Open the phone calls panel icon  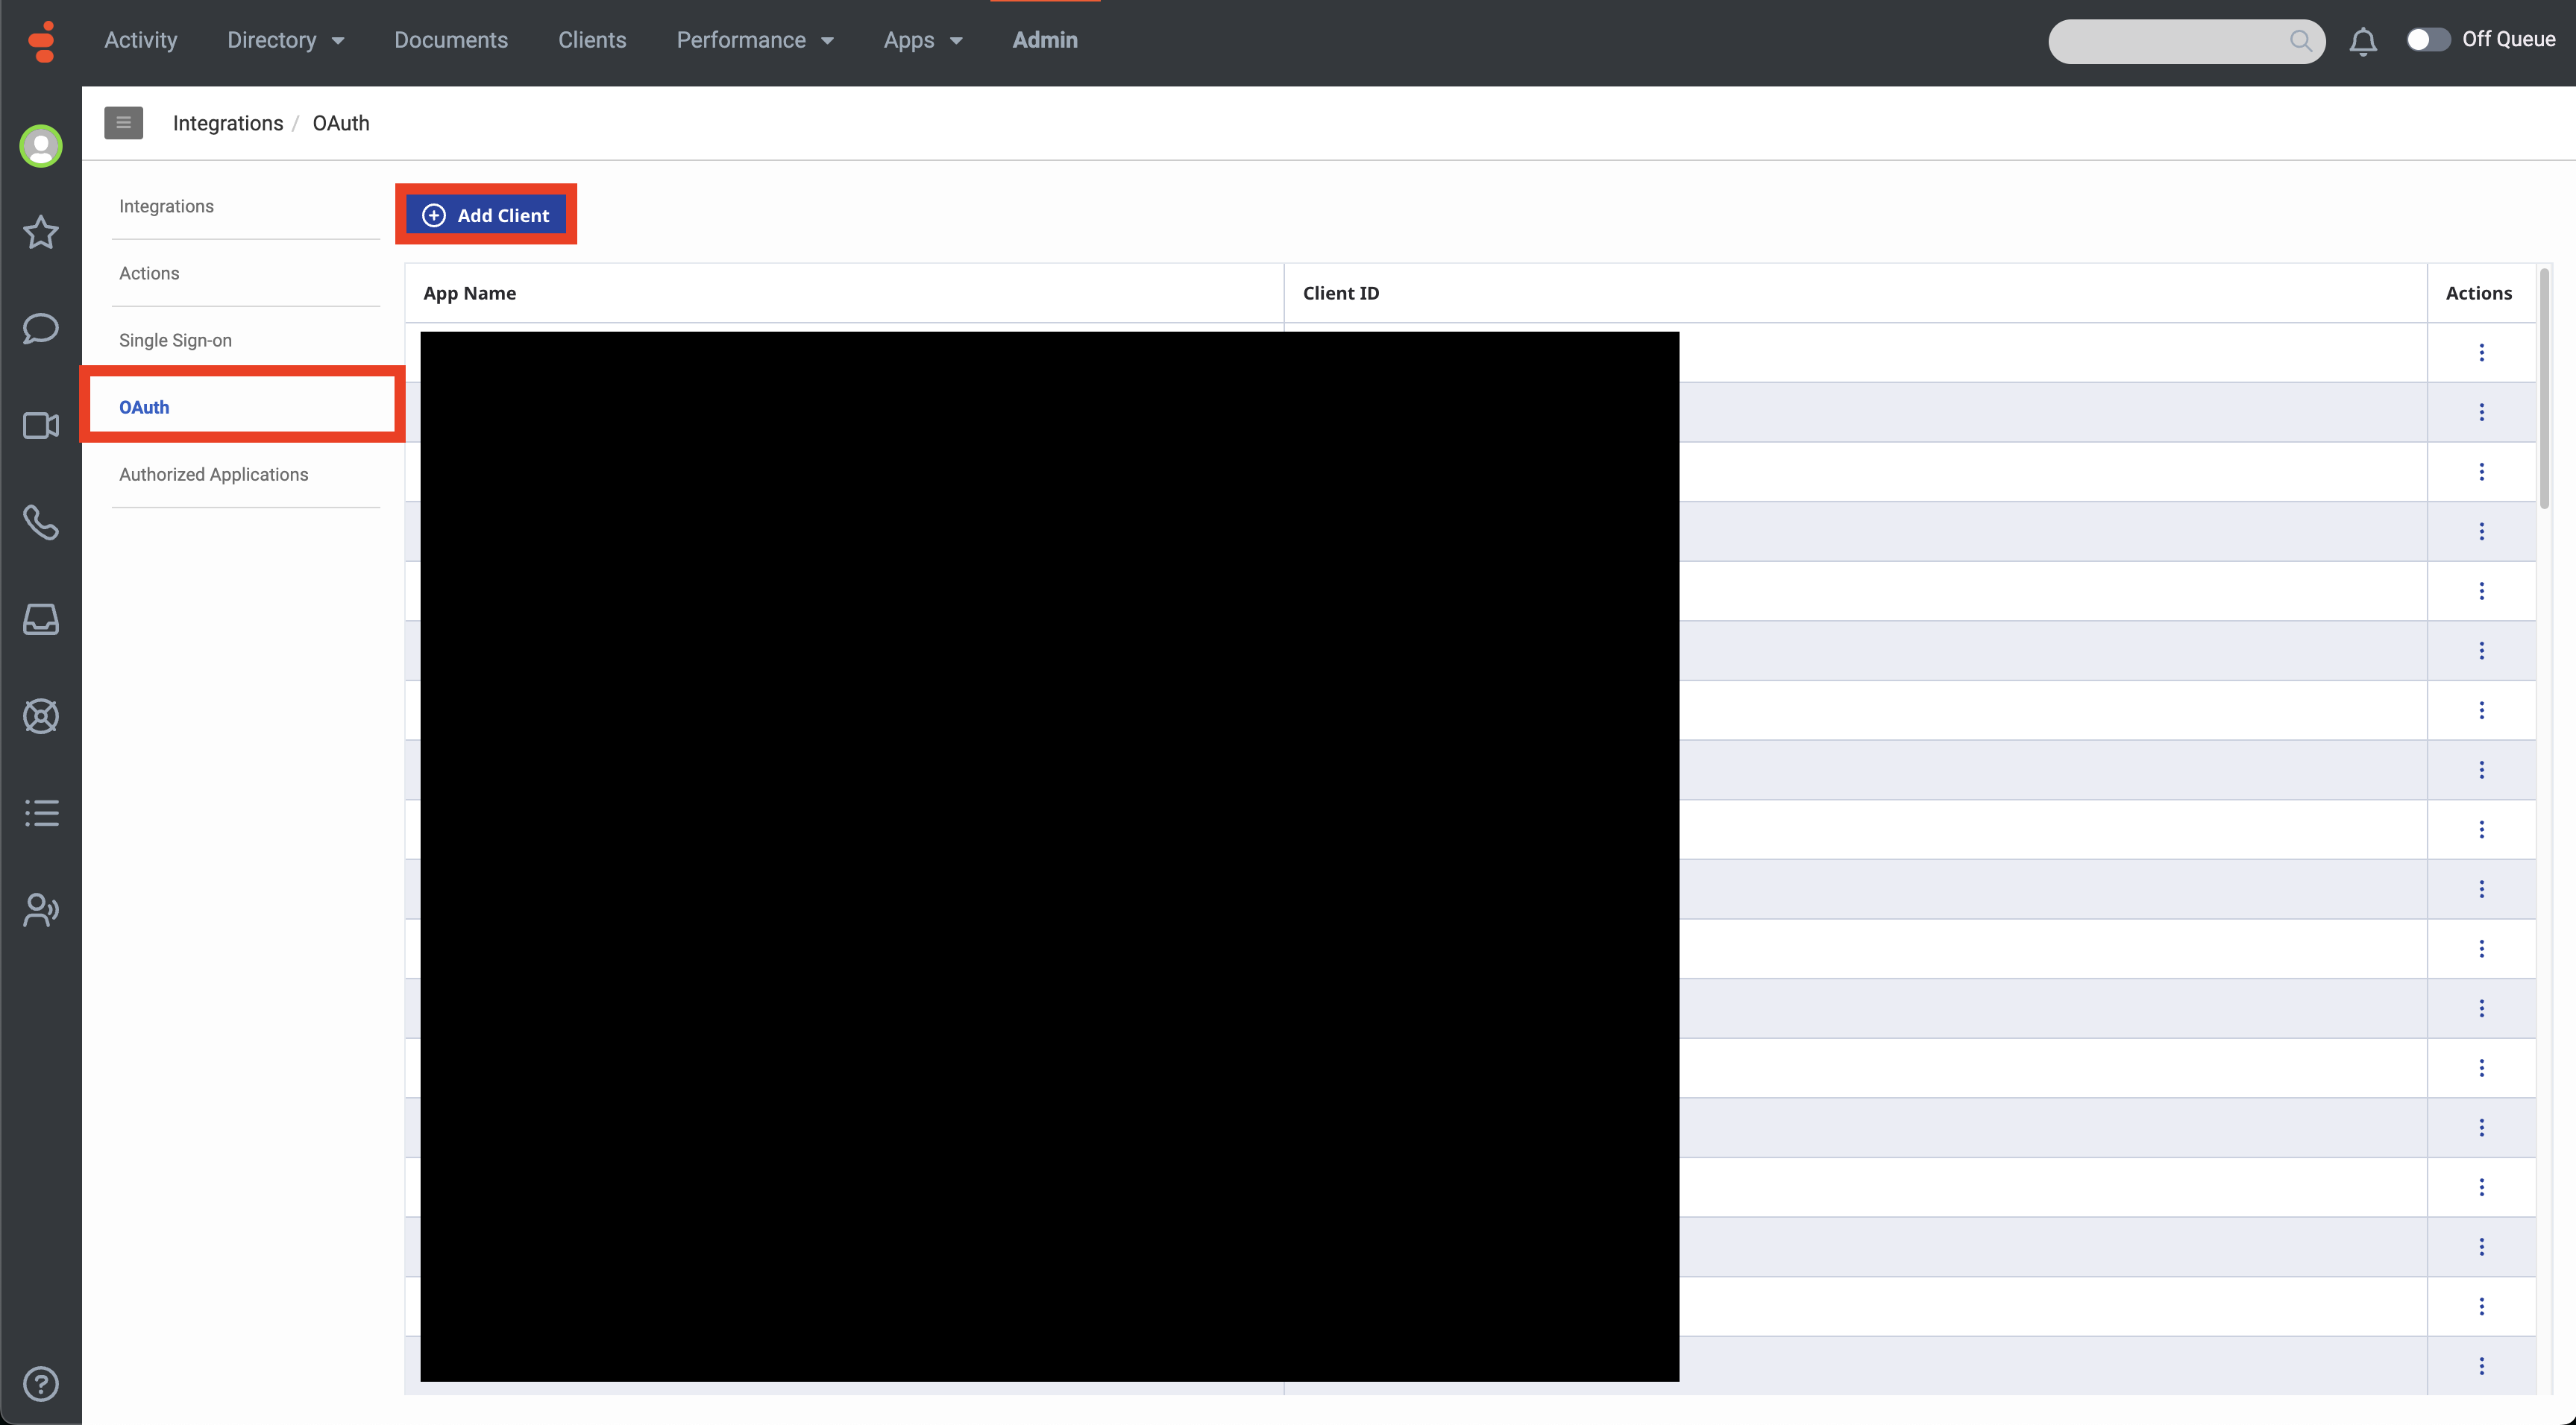click(40, 522)
